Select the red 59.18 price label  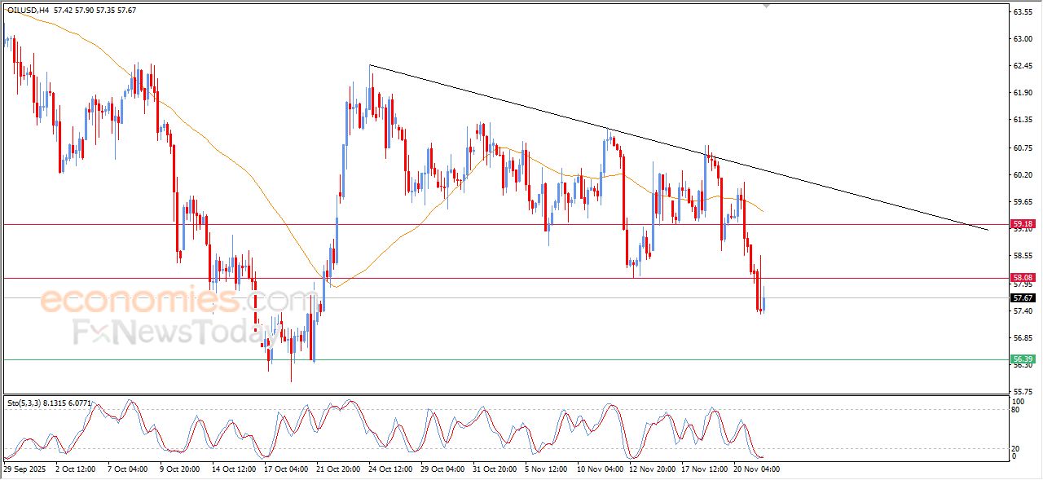[x=1022, y=223]
